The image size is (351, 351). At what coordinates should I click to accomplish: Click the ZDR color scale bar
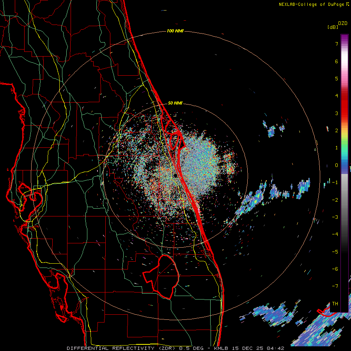[x=344, y=173]
